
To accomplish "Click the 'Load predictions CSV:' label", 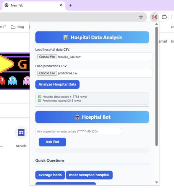I will pos(51,66).
